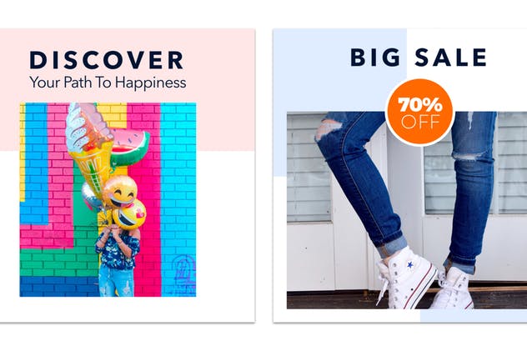Click the orange 70% OFF badge

pos(420,113)
